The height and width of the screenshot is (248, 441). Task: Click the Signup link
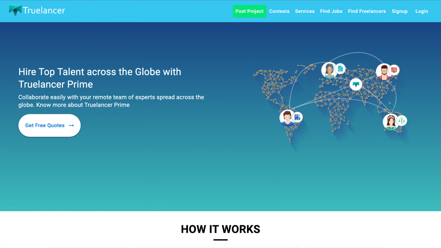[x=400, y=11]
